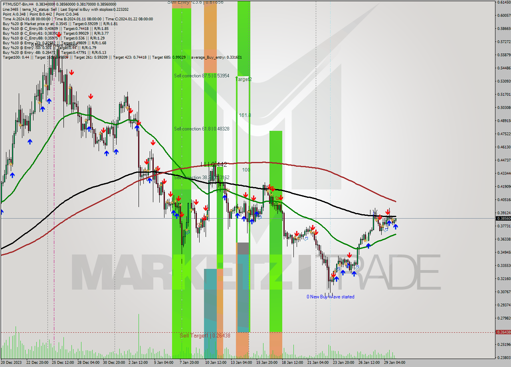
Task: Click the '7 Jan 20:00' time label
Action: (190, 363)
